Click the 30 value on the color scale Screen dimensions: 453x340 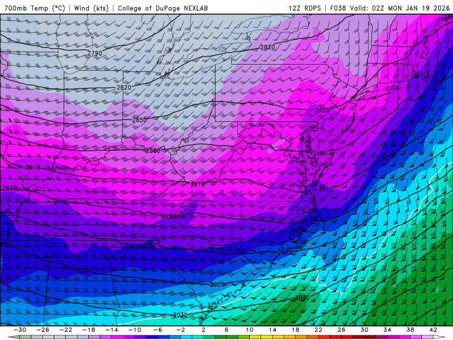364,330
